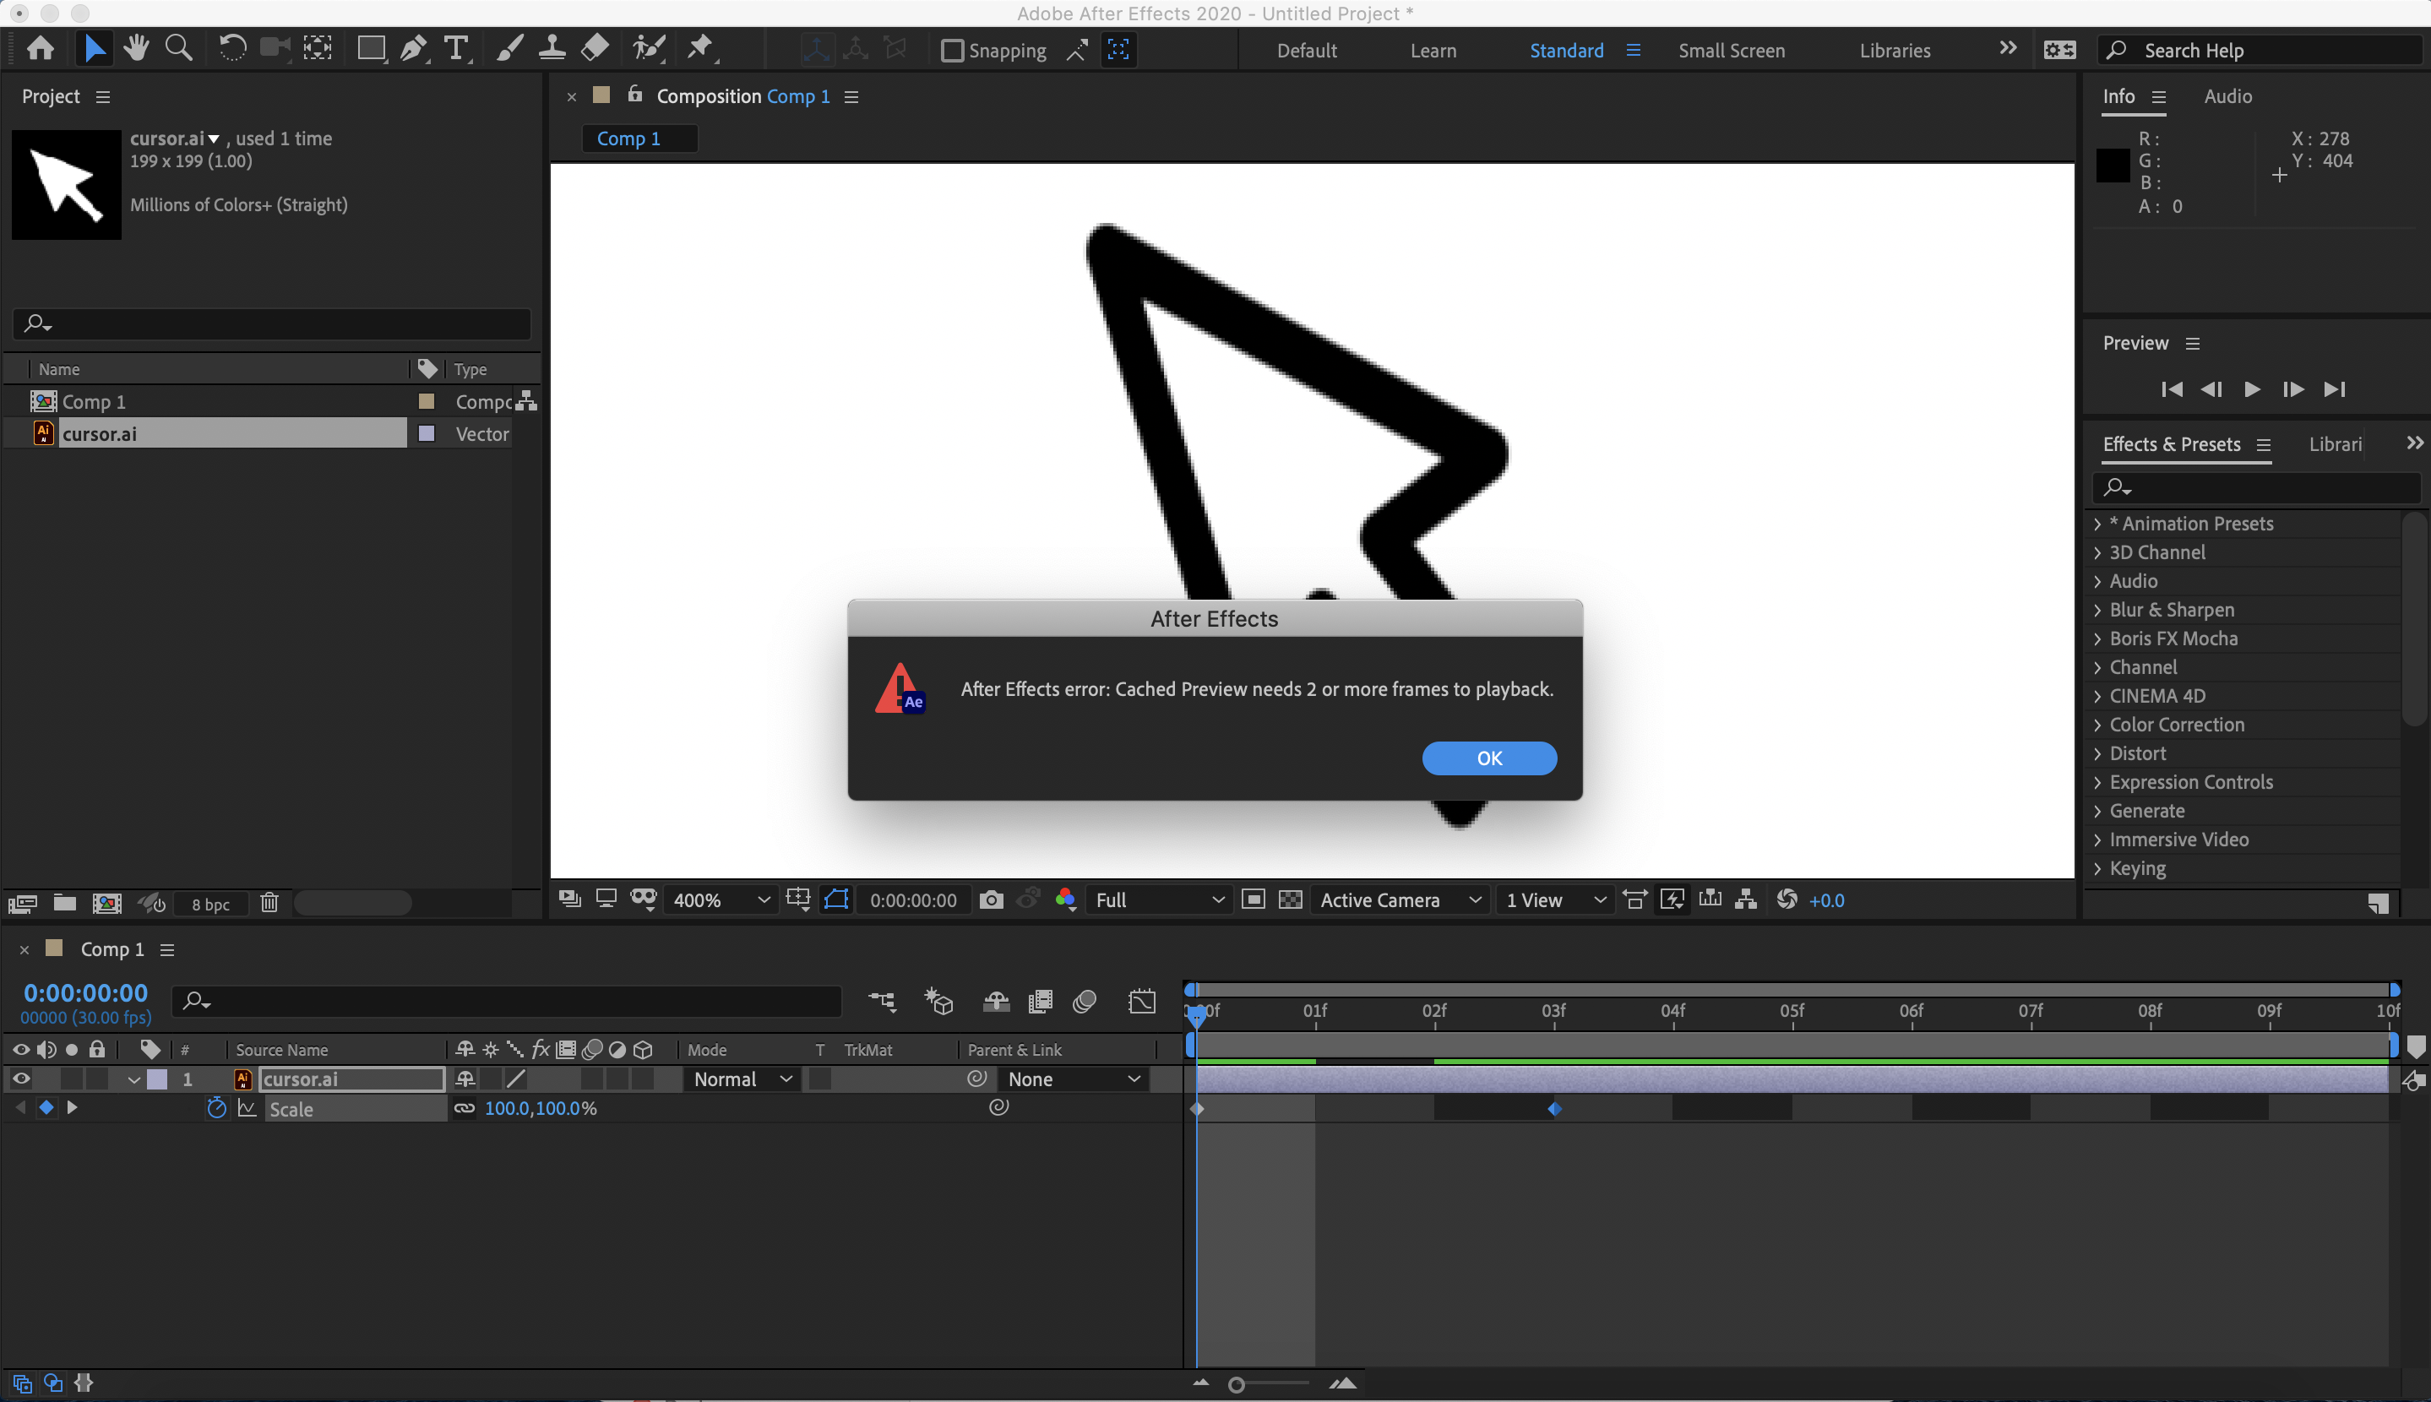
Task: Click OK to dismiss the error dialog
Action: 1488,758
